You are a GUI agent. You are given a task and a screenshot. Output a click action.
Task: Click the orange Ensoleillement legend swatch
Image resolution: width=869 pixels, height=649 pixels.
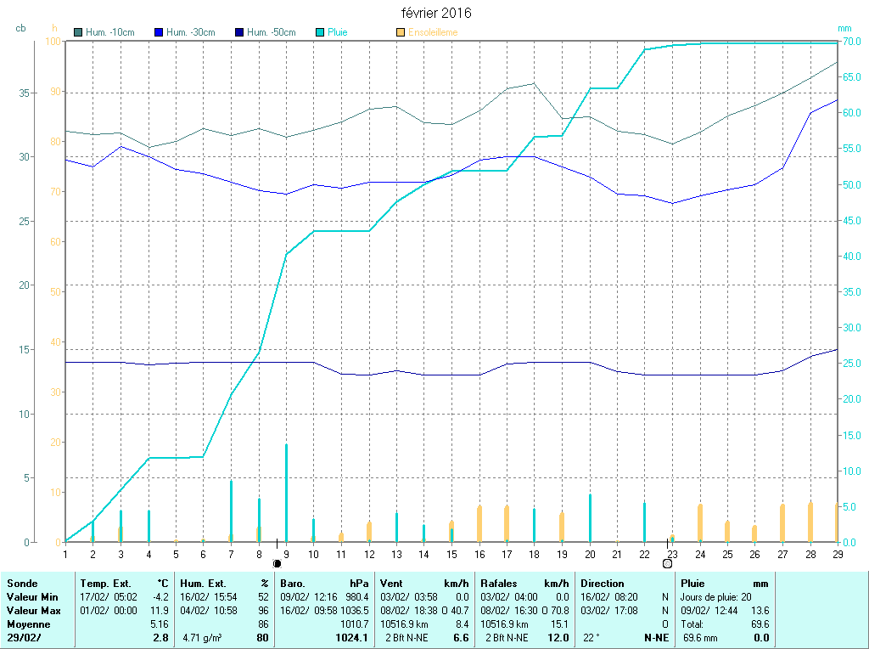[x=401, y=32]
